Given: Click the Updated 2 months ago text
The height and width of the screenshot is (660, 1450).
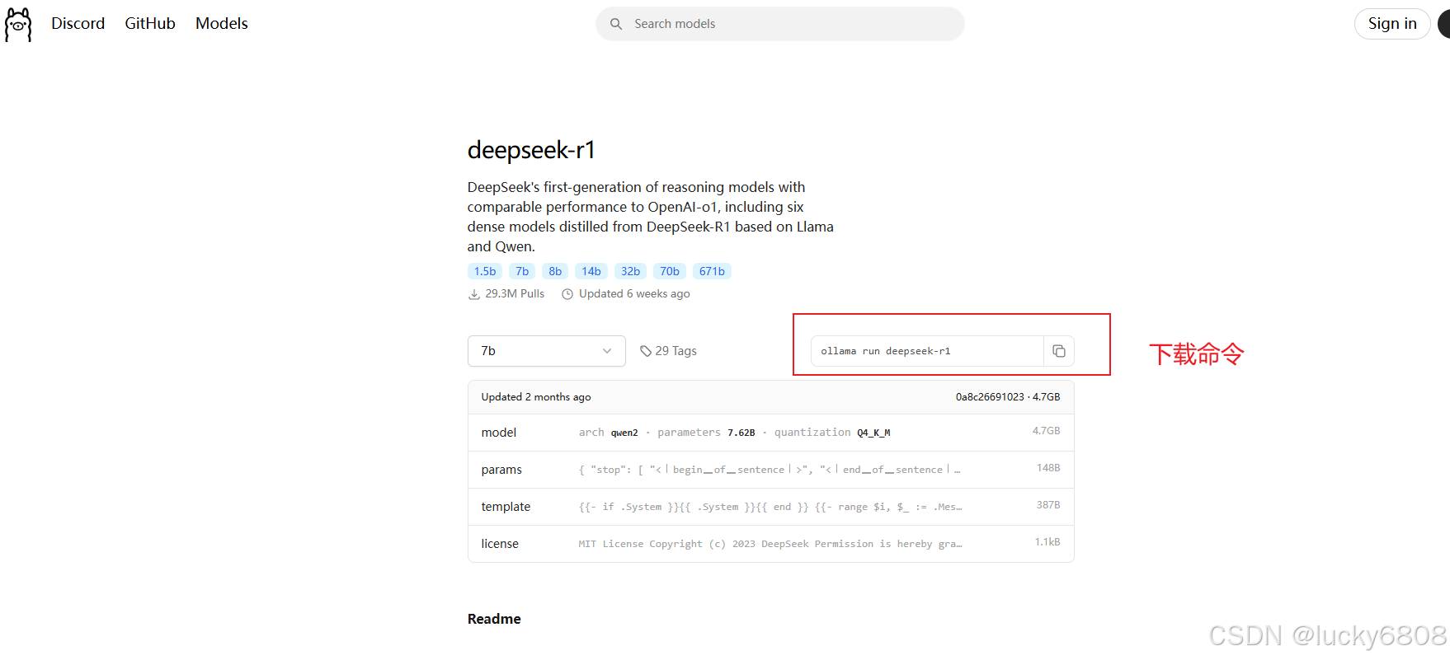Looking at the screenshot, I should (x=536, y=397).
